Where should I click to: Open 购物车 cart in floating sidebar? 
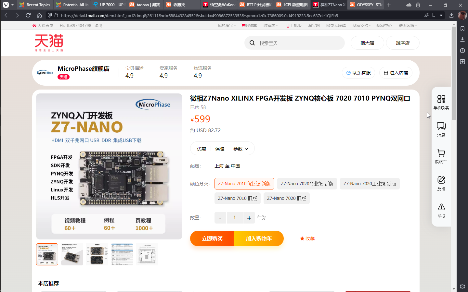click(x=441, y=153)
